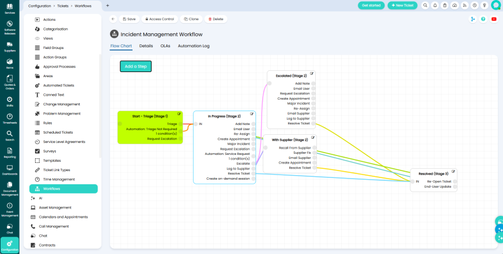This screenshot has width=503, height=254.
Task: Delete the workflow
Action: pyautogui.click(x=216, y=19)
